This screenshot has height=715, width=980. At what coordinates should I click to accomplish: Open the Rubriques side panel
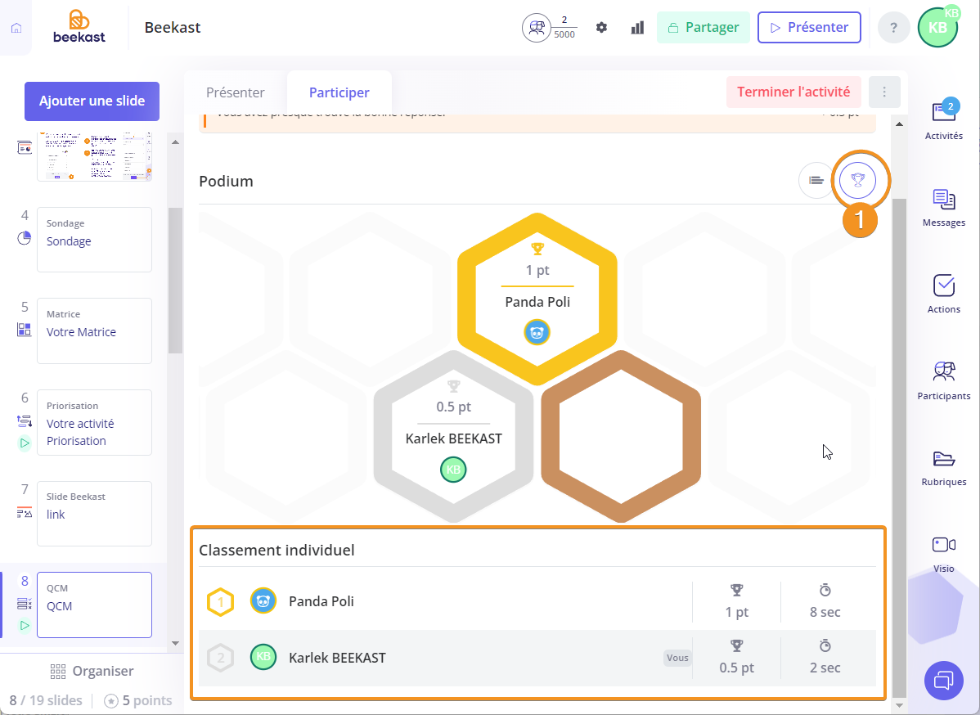click(944, 467)
